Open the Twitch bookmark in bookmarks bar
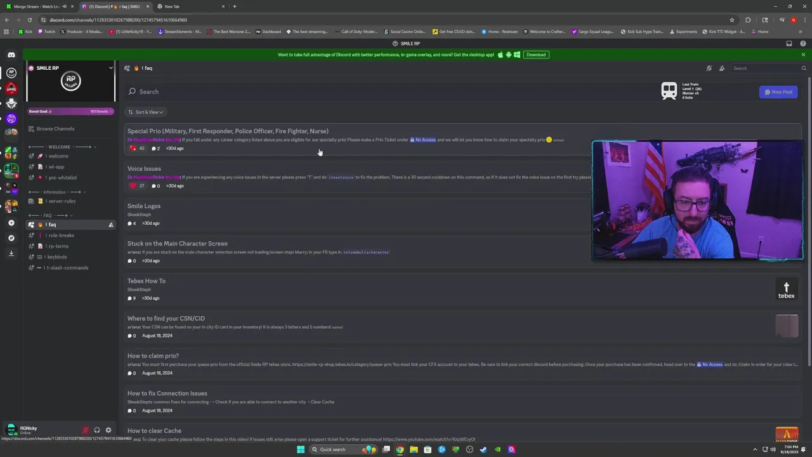The image size is (812, 457). (46, 32)
